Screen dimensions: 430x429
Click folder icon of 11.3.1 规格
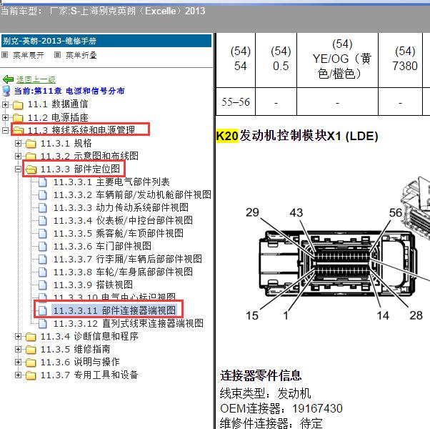(x=31, y=144)
